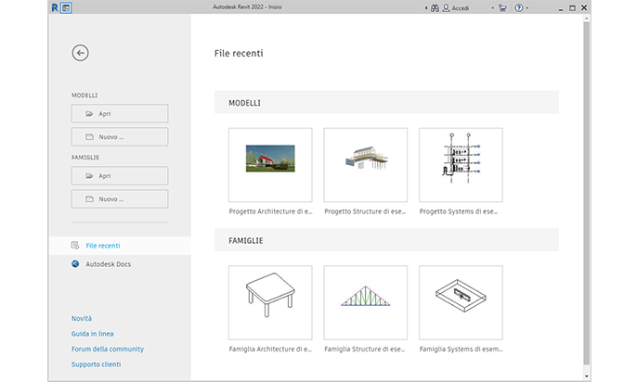The height and width of the screenshot is (382, 637).
Task: Click 'Famiglia Architecture di e...' label
Action: click(270, 349)
